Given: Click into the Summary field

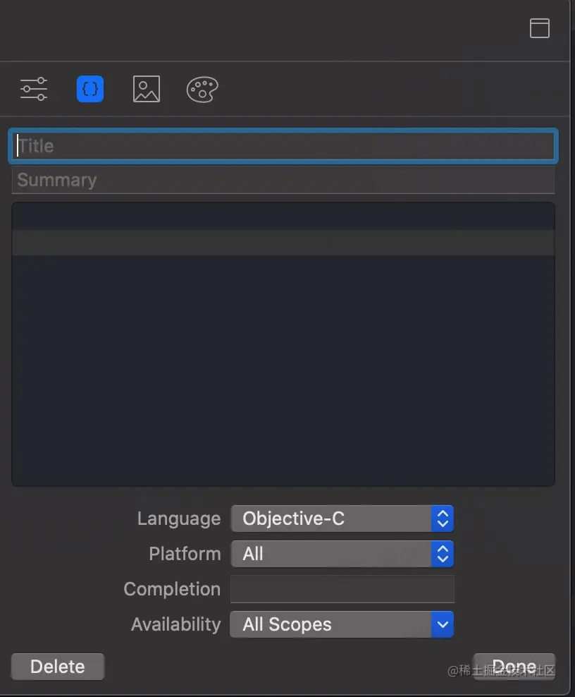Looking at the screenshot, I should click(x=283, y=180).
